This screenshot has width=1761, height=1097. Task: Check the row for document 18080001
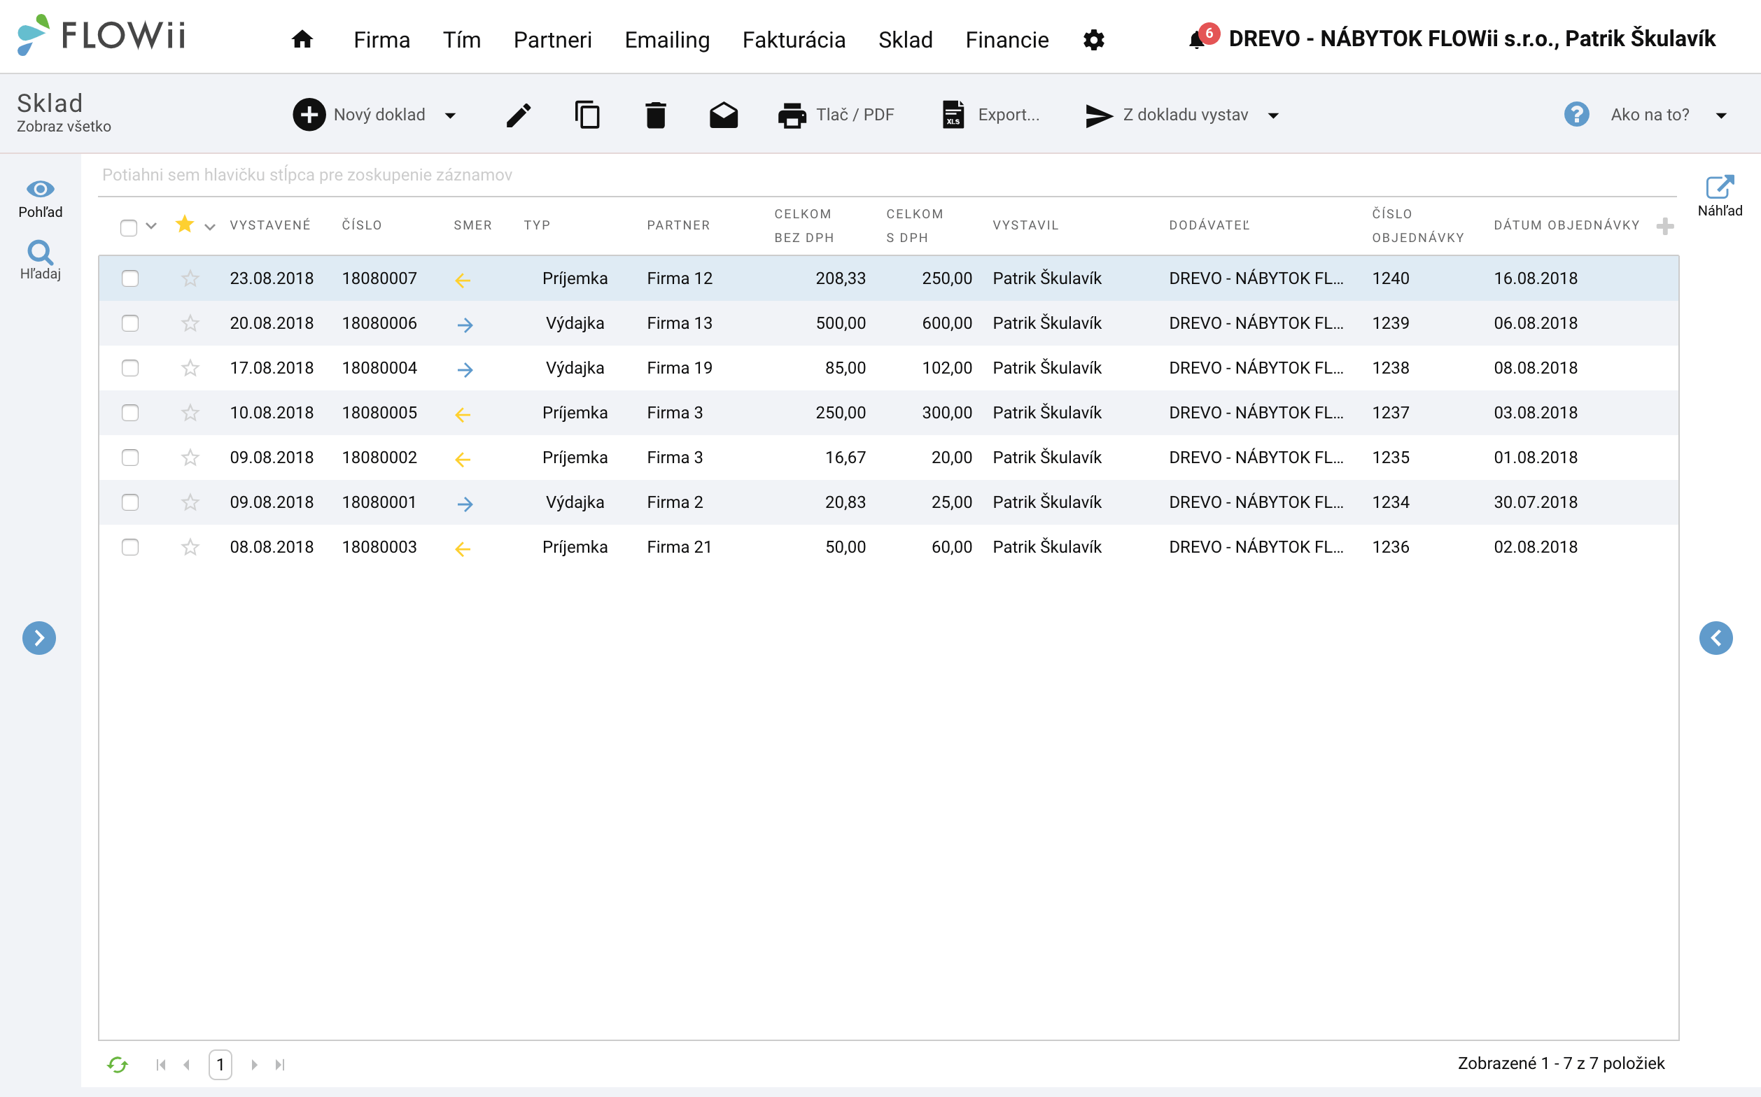(130, 502)
